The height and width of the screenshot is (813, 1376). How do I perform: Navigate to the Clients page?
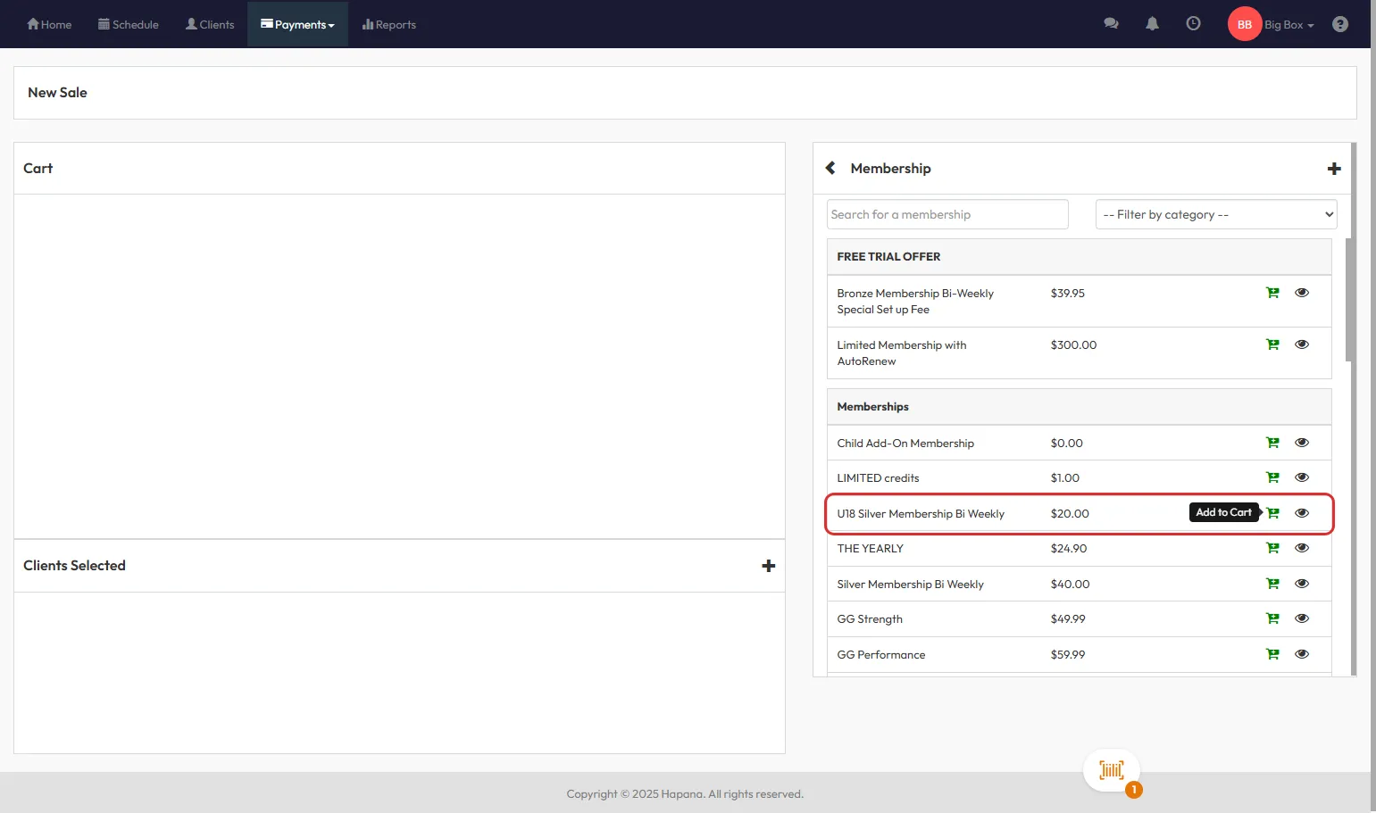(x=210, y=25)
